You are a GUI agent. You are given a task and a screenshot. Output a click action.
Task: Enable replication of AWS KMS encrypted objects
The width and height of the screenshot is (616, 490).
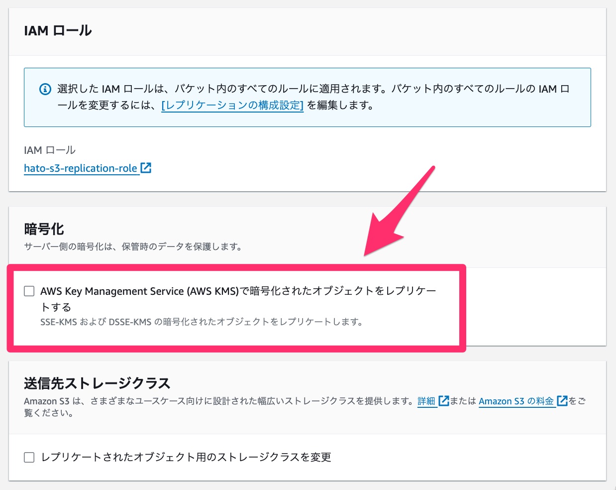coord(29,291)
